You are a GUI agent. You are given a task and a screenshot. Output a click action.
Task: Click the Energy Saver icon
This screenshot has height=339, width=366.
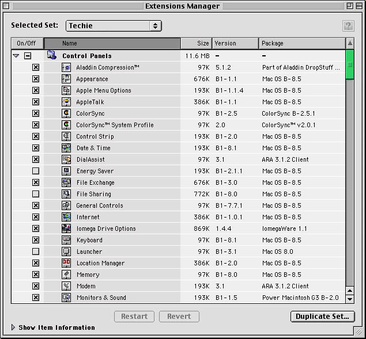coord(66,171)
